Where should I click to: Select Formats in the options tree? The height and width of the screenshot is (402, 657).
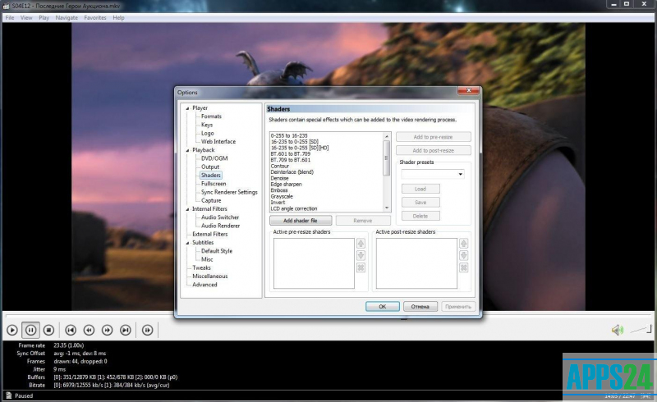pos(211,116)
